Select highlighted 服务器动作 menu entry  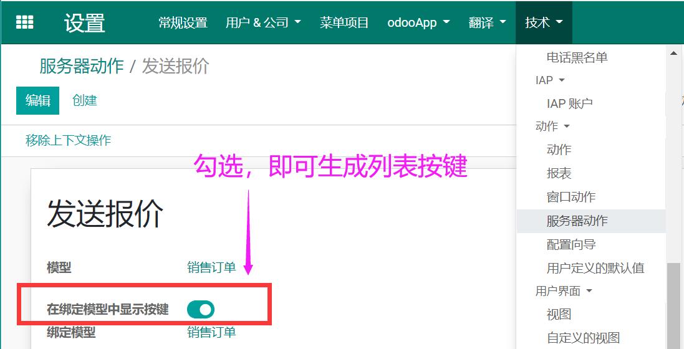[591, 221]
